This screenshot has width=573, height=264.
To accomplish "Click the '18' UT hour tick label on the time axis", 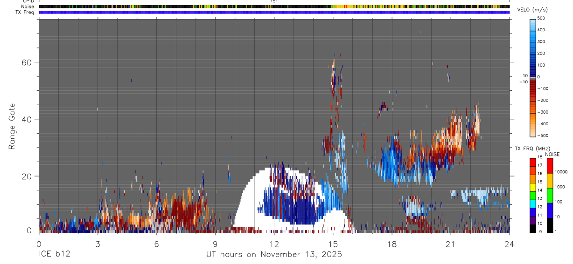I will [x=391, y=244].
